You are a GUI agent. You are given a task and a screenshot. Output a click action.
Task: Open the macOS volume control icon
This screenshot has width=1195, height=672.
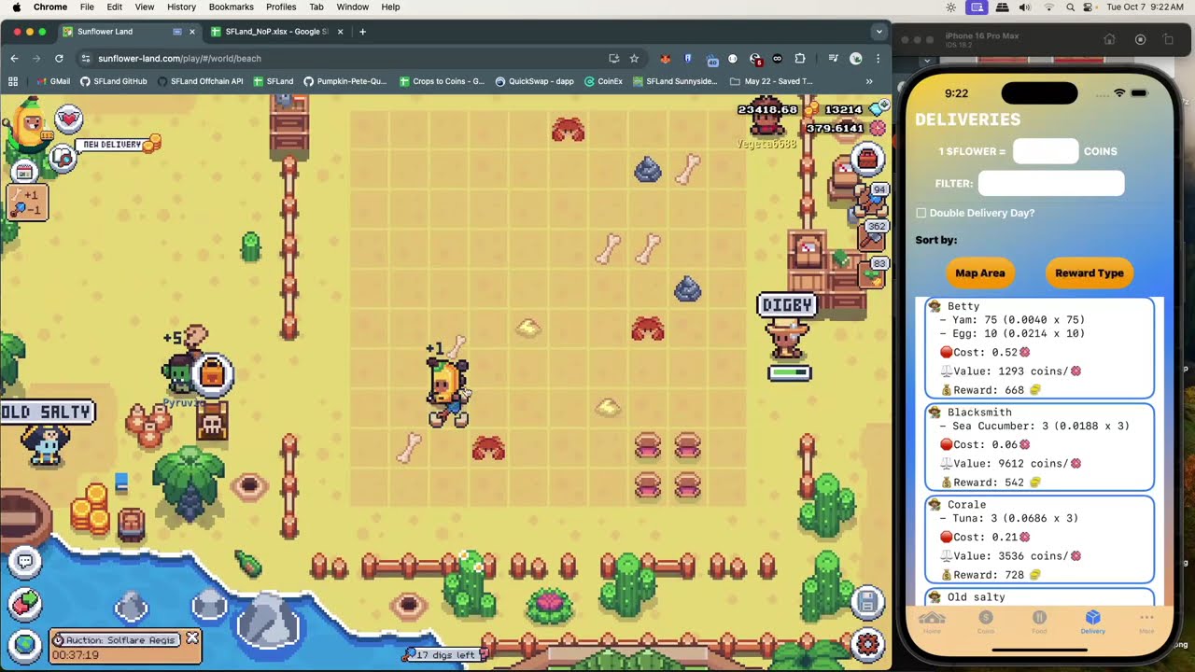tap(1024, 7)
